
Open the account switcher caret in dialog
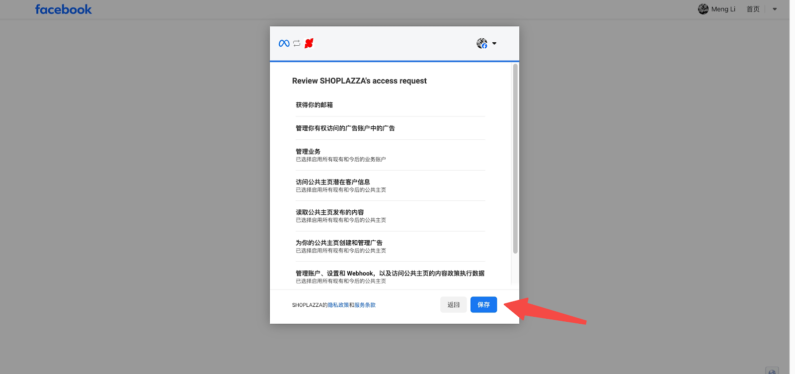pos(494,44)
